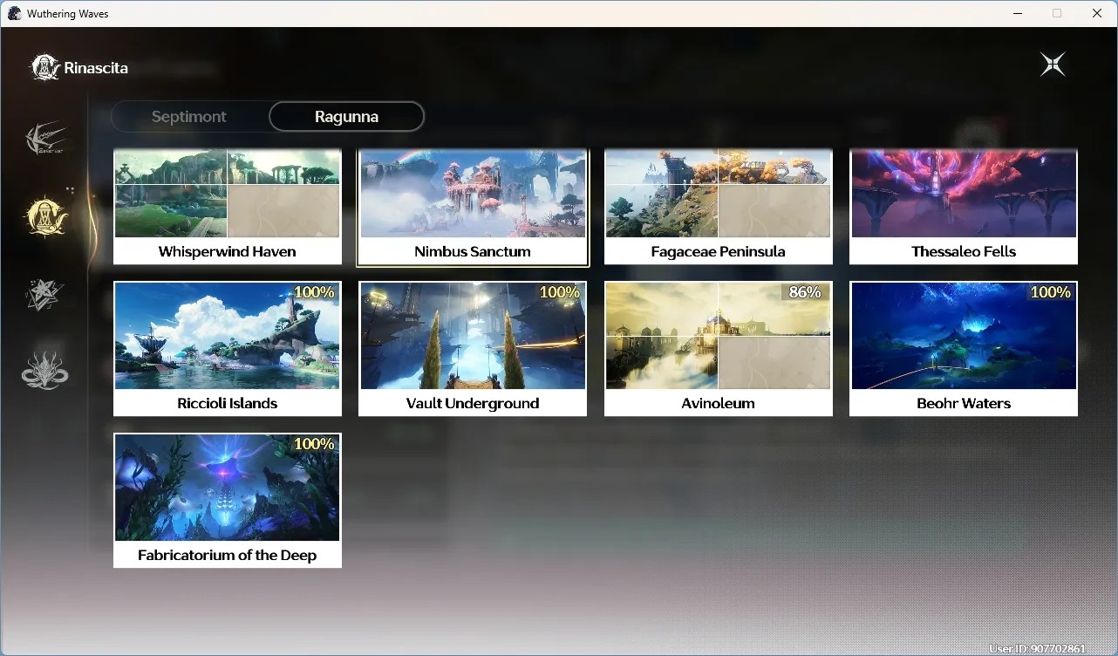This screenshot has height=656, width=1118.
Task: Open Riccioli Islands at 100% completion
Action: tap(228, 348)
